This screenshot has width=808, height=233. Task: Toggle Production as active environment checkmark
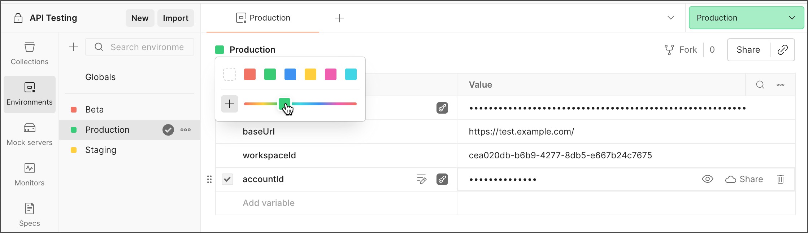click(x=168, y=130)
